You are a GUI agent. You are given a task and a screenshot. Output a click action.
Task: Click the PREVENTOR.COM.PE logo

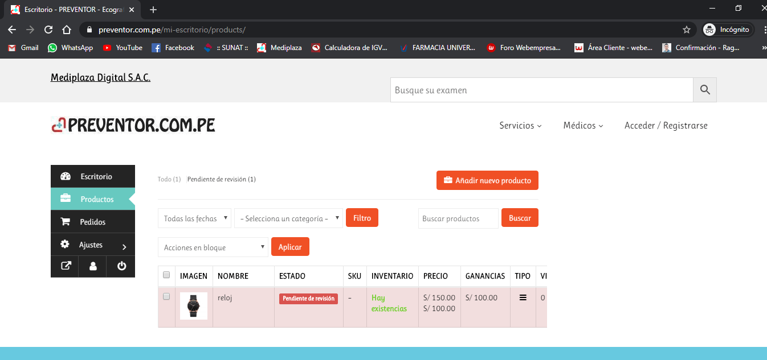click(x=133, y=125)
